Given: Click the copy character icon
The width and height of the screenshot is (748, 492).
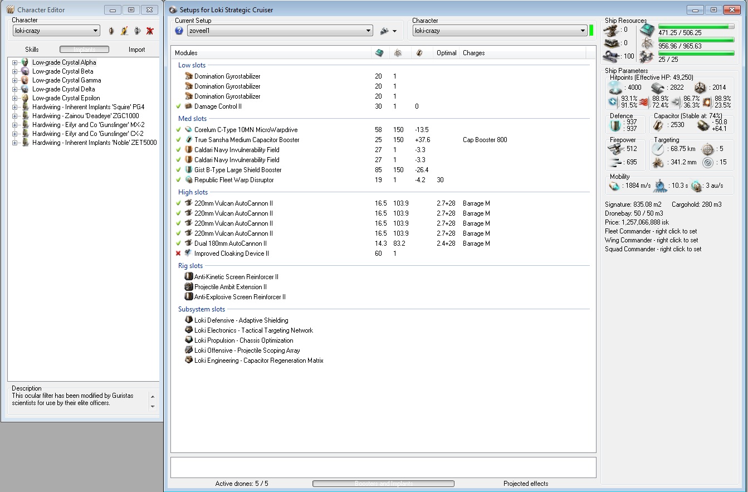Looking at the screenshot, I should 137,31.
